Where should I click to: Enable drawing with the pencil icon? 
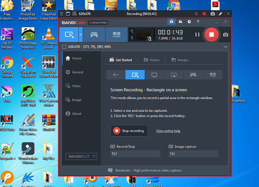coord(221,14)
